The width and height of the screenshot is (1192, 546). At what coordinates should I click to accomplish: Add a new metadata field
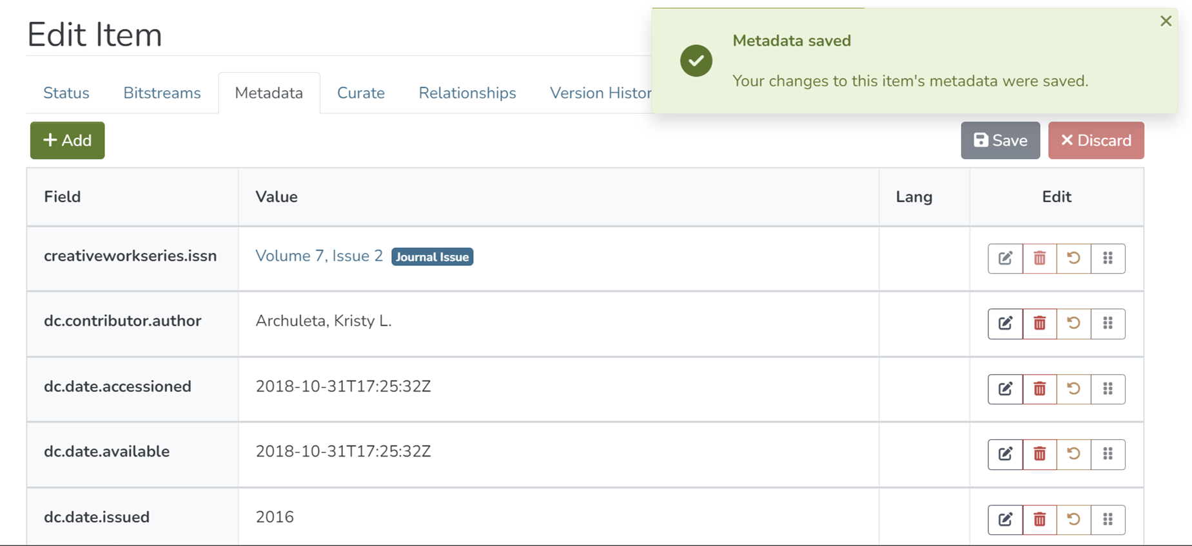tap(68, 140)
